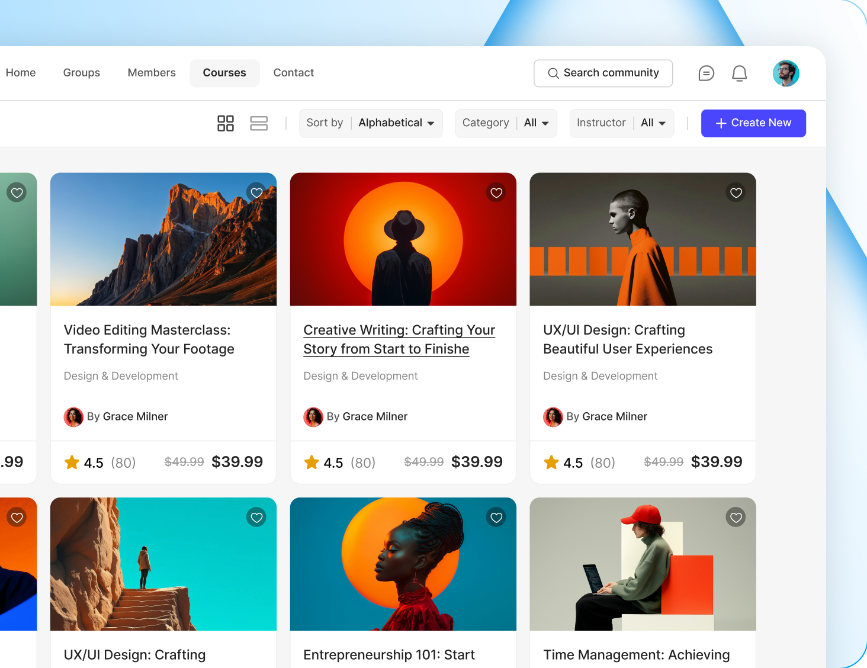Open the red silhouette thumbnail of Creative Writing
This screenshot has height=668, width=867.
click(x=403, y=239)
